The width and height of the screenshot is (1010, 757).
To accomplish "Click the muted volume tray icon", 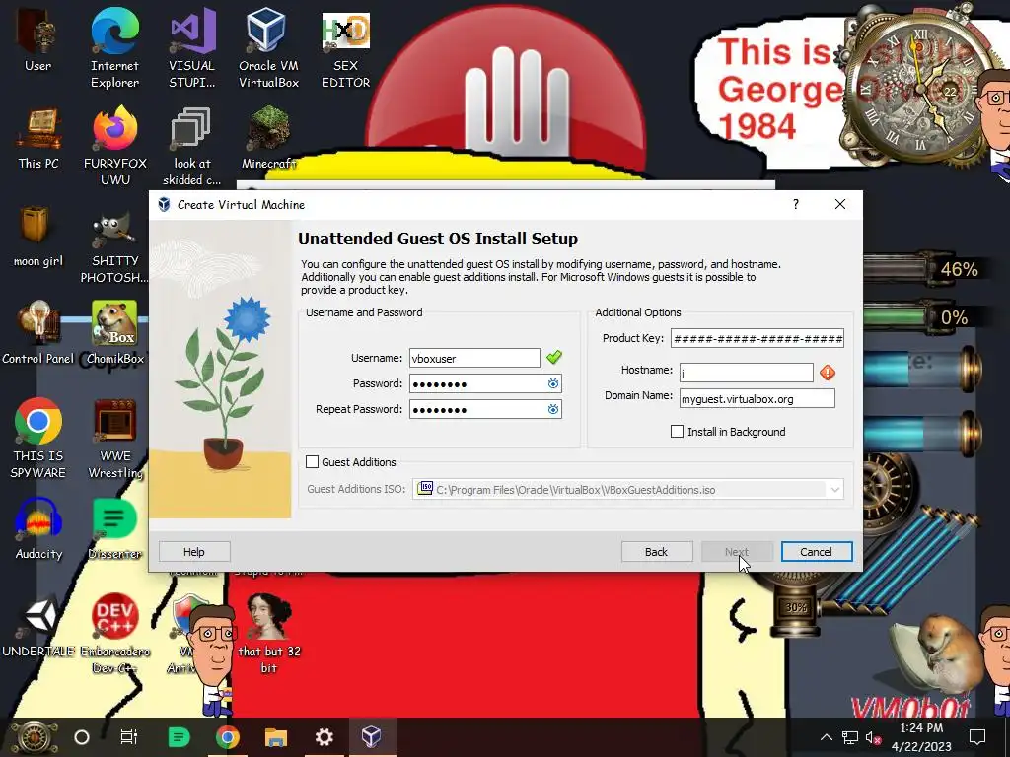I will (873, 737).
